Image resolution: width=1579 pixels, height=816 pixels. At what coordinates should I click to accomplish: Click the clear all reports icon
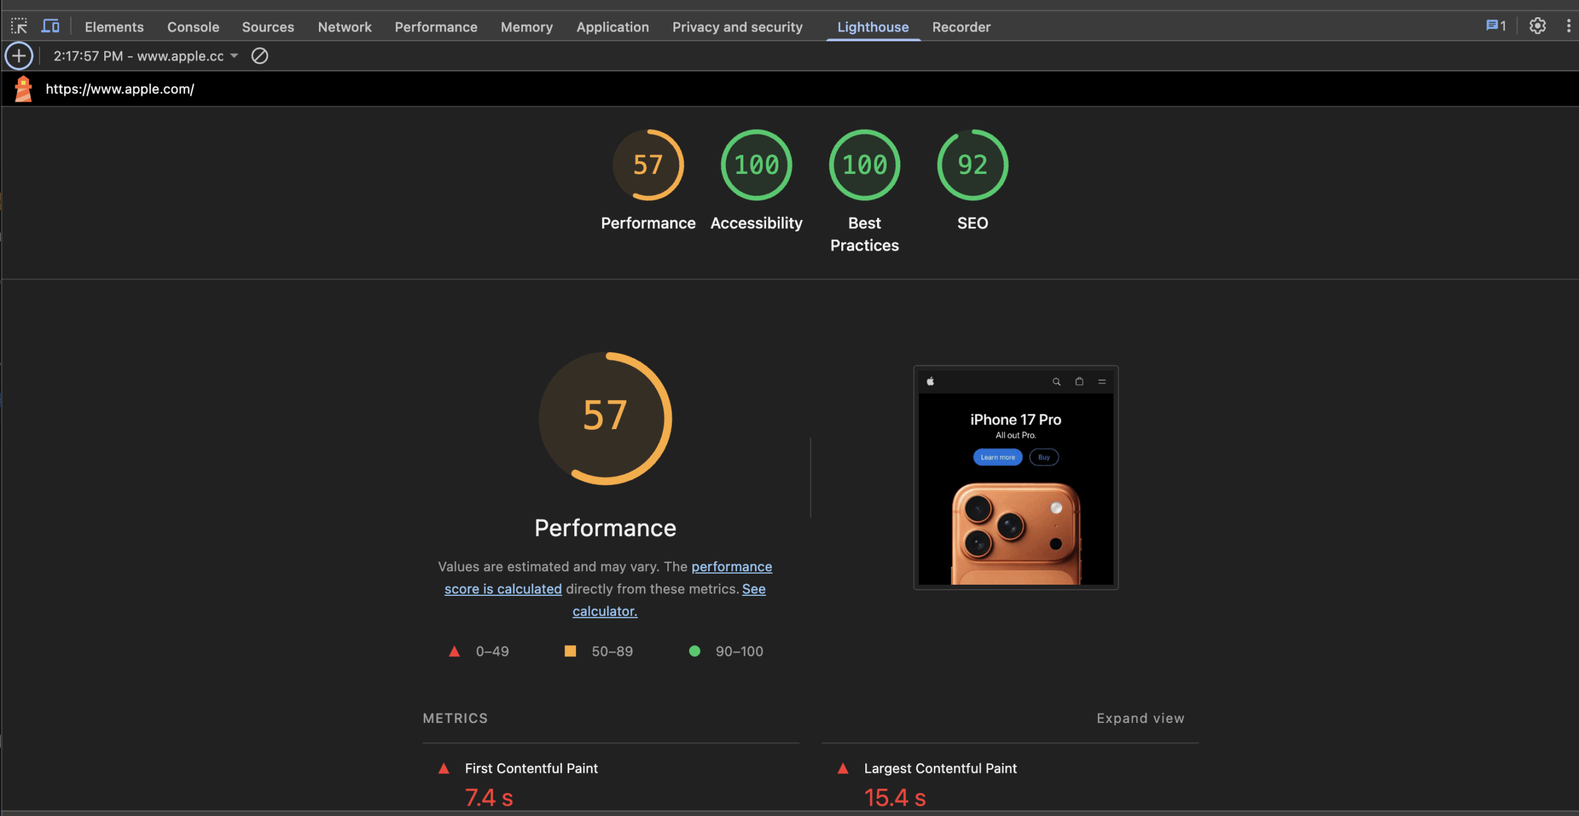(260, 56)
